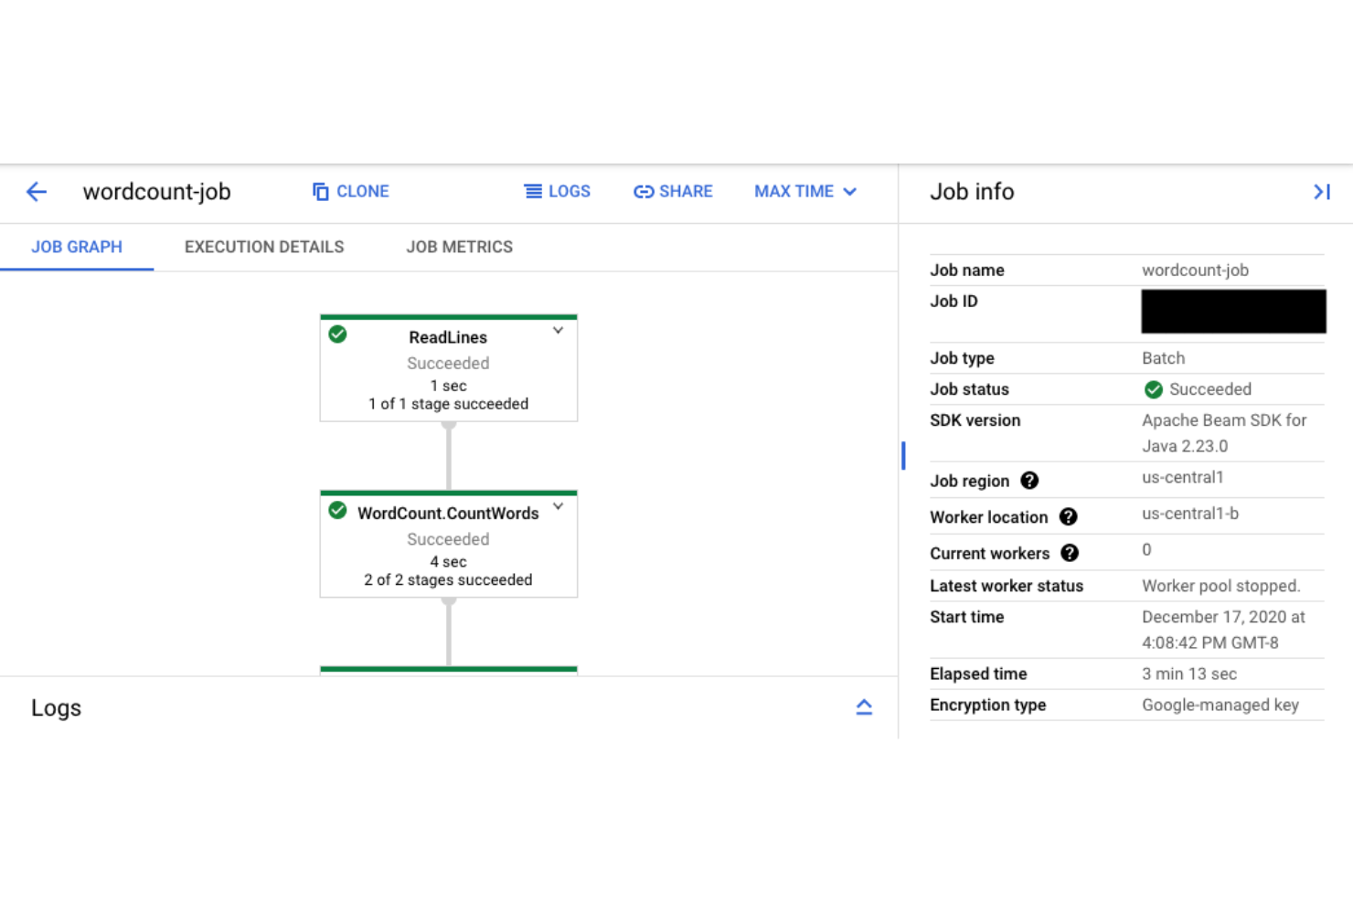Expand the WordCount.CountWords step chevron

[558, 507]
